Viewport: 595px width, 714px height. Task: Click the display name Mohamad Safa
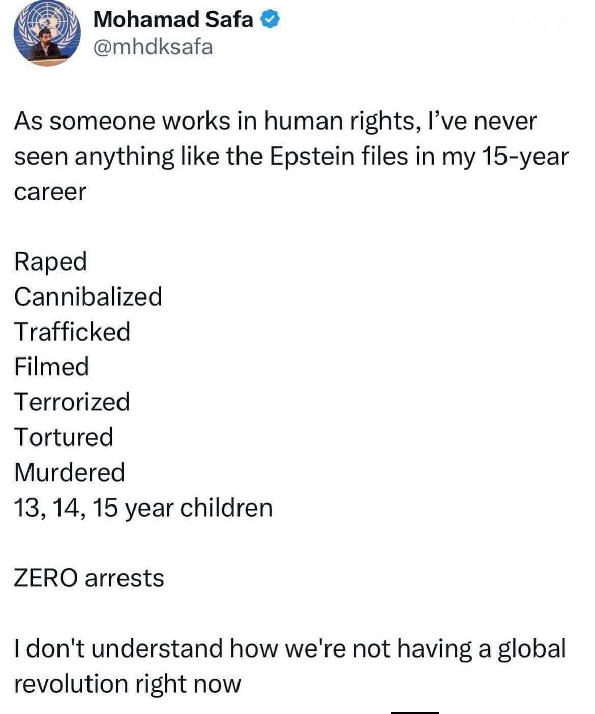tap(173, 20)
